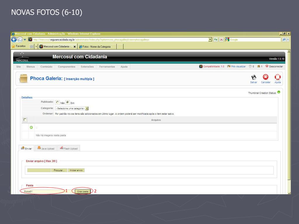Click the file path field beside Procurar
This screenshot has width=299, height=224.
[39, 170]
